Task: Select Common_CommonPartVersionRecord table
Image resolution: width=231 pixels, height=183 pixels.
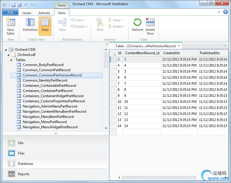Action: (x=57, y=75)
